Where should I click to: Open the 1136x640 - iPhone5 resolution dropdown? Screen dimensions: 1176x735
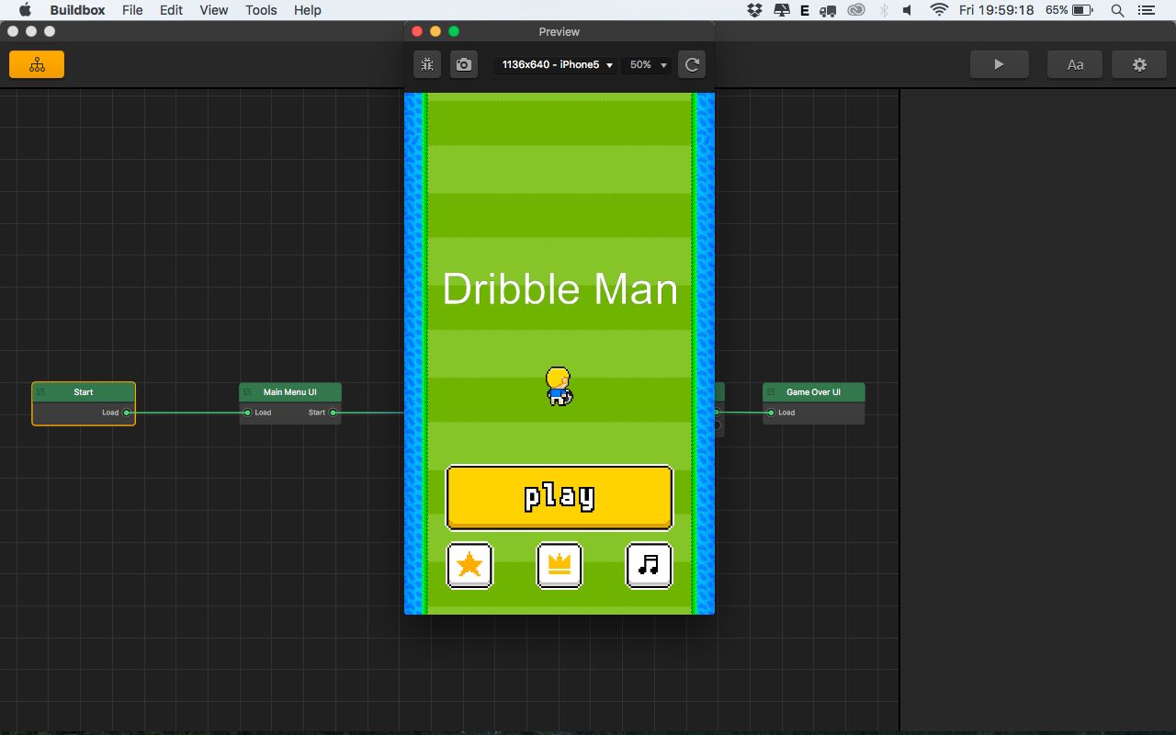[557, 65]
